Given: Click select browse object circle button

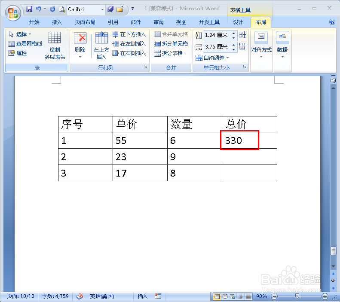Looking at the screenshot, I should pyautogui.click(x=333, y=281).
